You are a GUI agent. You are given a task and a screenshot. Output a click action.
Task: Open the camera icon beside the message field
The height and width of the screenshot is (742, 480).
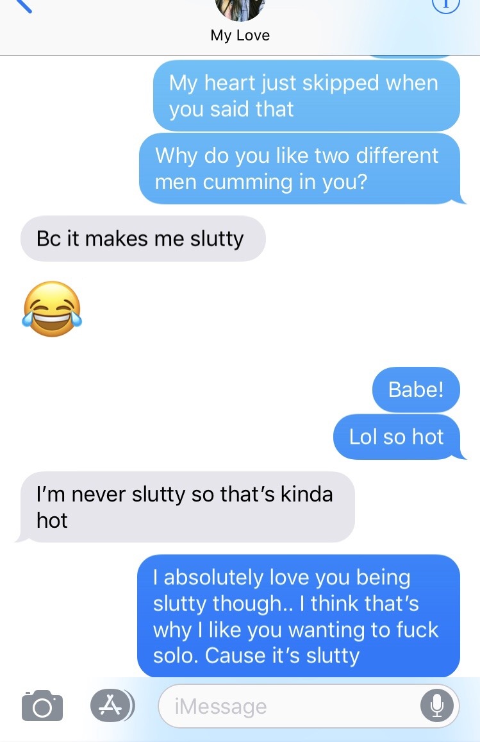[x=42, y=705]
